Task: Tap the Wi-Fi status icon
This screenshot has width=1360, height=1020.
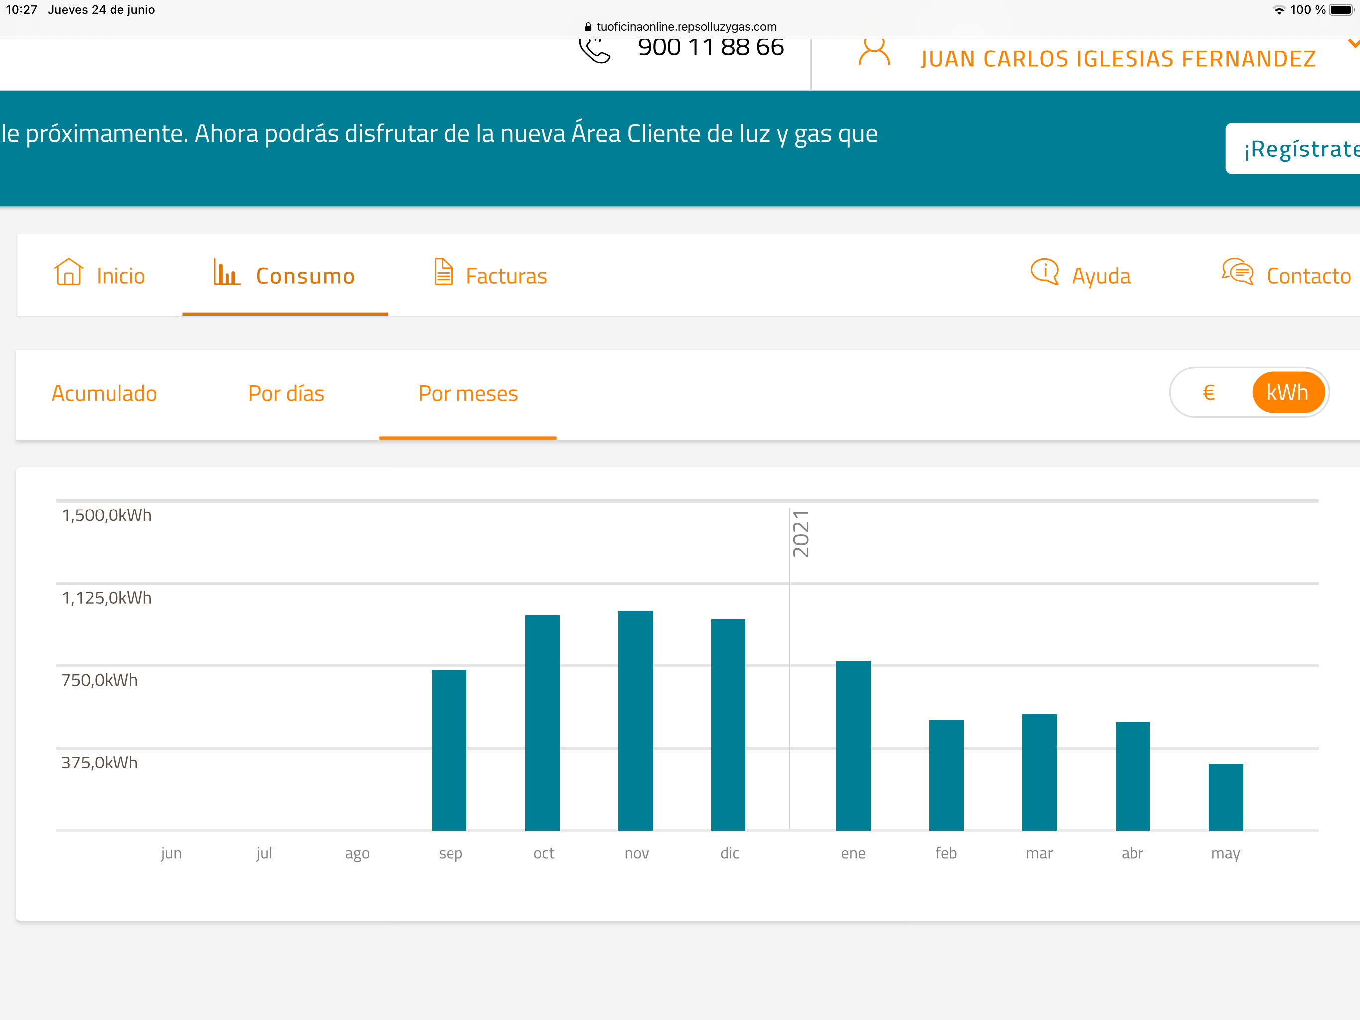Action: point(1279,10)
